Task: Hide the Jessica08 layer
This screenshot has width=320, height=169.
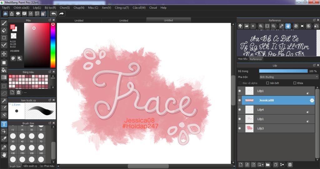Action: tap(240, 100)
